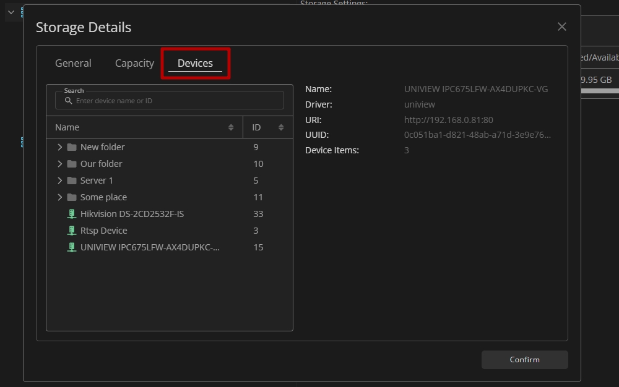This screenshot has width=619, height=387.
Task: Open the Capacity tab
Action: coord(134,64)
